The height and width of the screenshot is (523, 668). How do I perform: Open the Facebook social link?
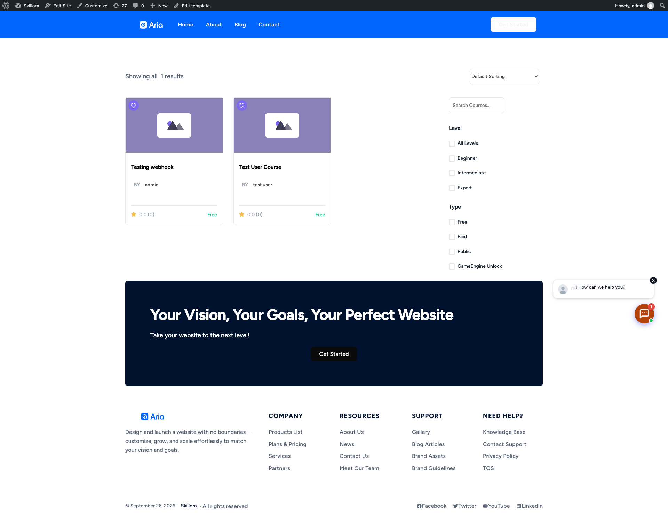431,506
